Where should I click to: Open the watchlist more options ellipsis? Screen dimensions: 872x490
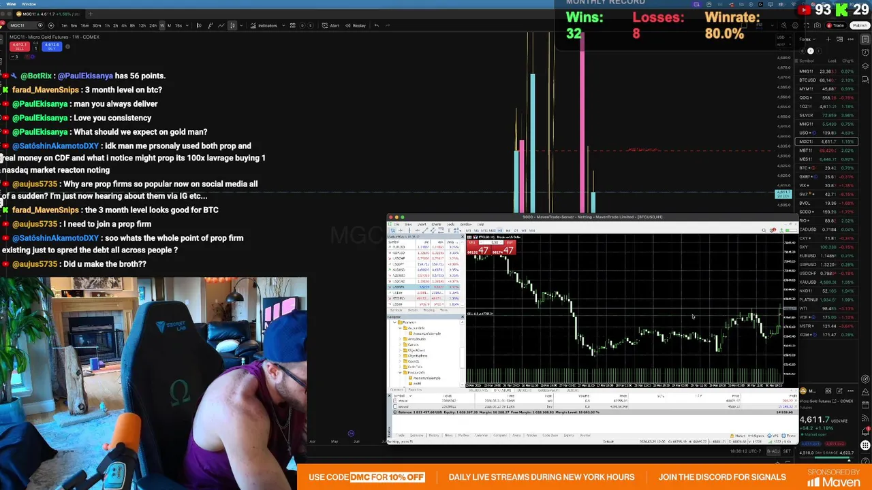tap(850, 39)
